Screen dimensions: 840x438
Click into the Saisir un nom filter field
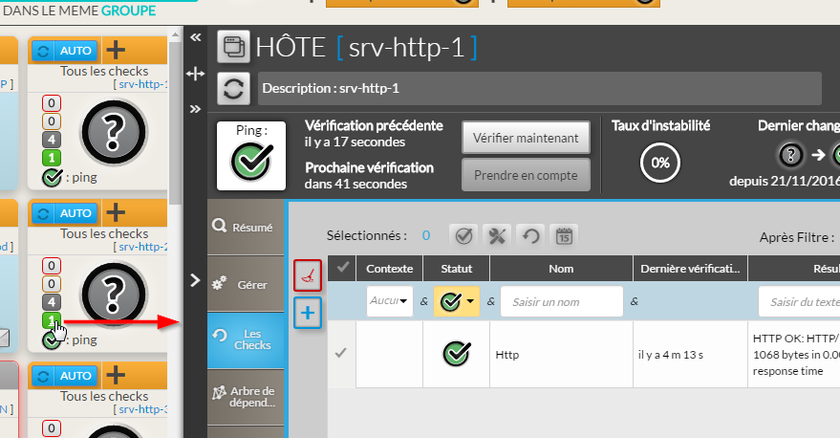tap(561, 302)
